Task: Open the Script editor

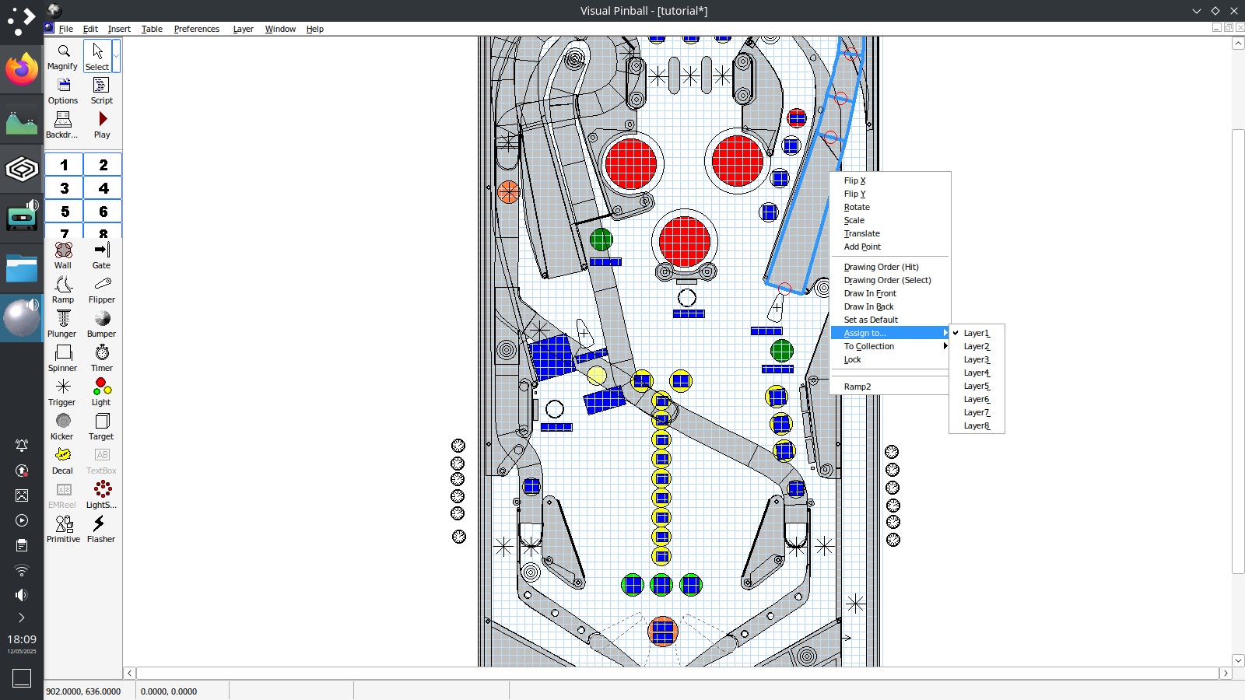Action: pos(102,90)
